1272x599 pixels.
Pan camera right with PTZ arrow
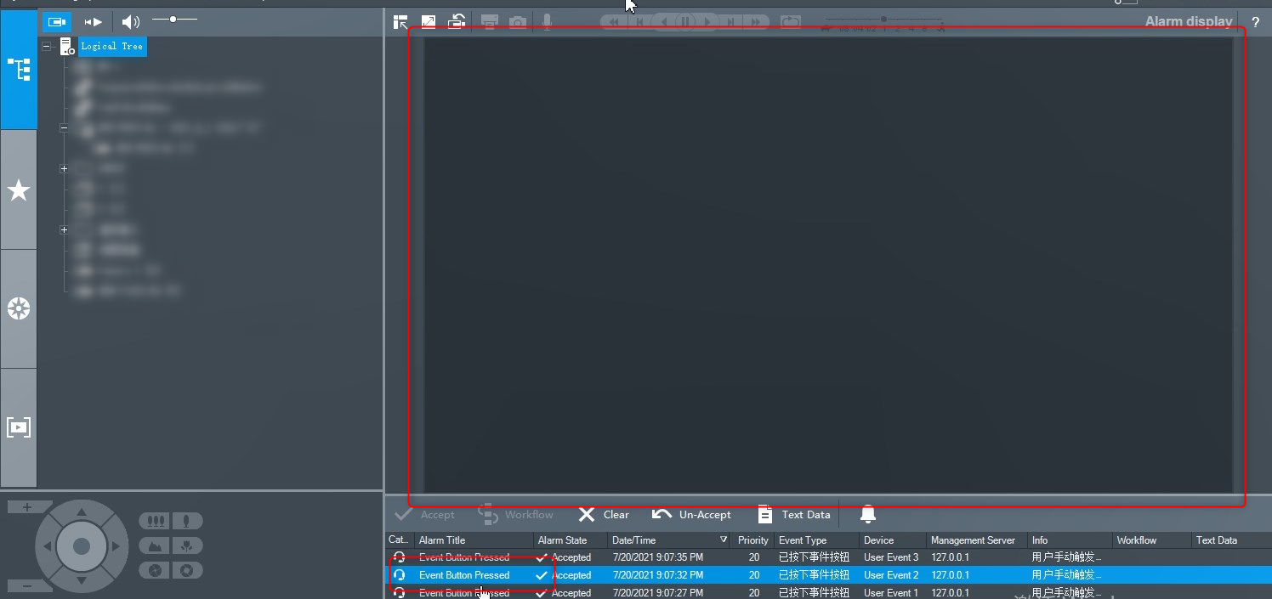116,545
